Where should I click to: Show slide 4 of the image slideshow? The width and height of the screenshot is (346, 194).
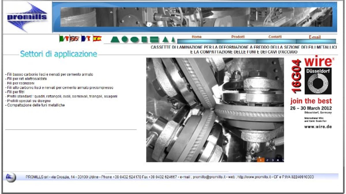pyautogui.click(x=278, y=160)
